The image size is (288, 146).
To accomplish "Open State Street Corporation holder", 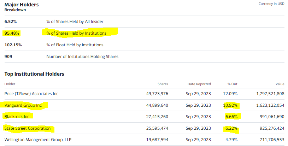I will pos(27,128).
